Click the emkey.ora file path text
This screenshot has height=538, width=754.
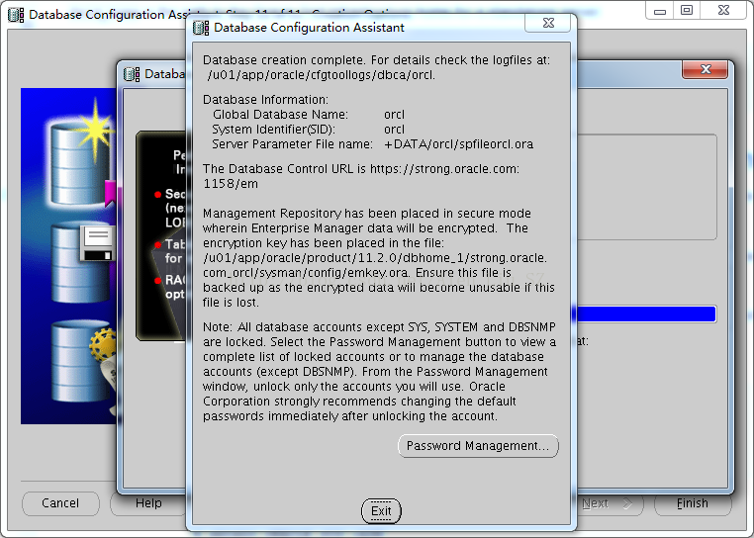point(375,265)
